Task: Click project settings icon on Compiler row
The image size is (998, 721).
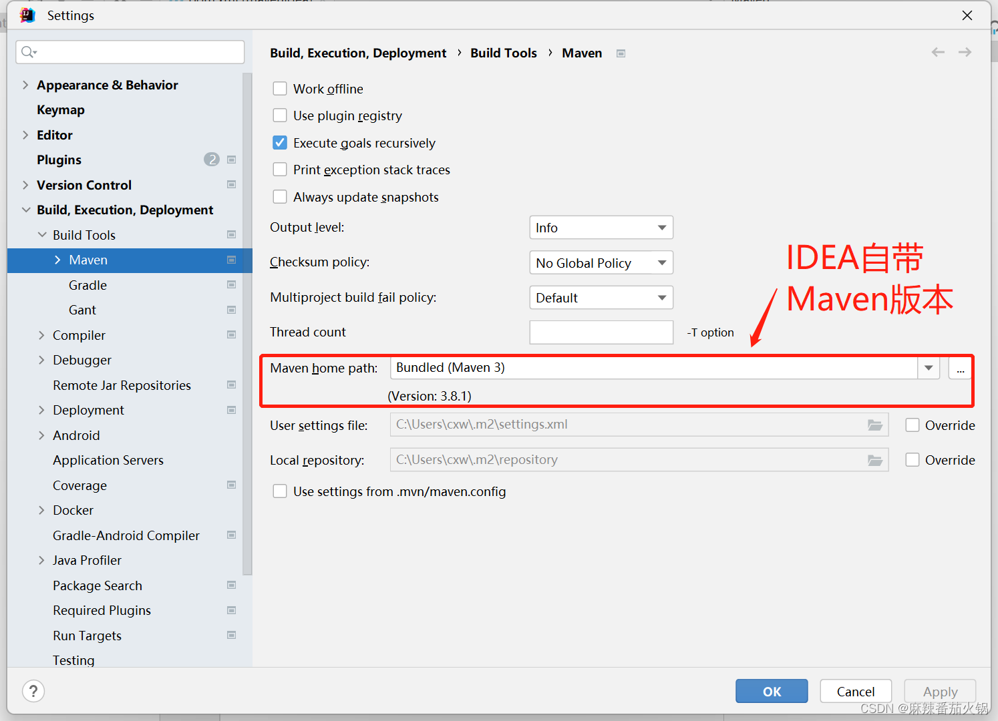Action: tap(232, 334)
